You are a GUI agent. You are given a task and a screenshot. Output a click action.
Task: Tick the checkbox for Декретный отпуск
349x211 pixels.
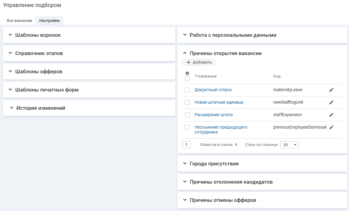click(187, 90)
